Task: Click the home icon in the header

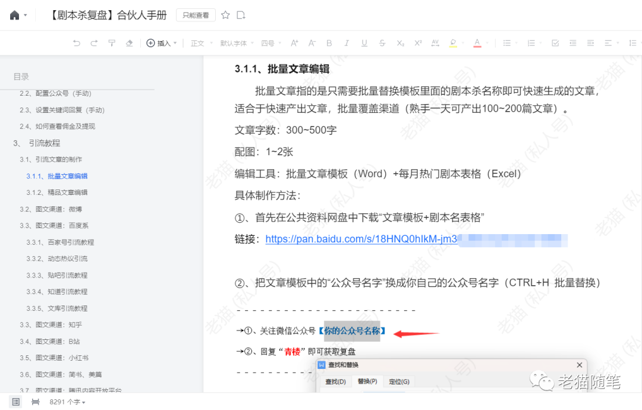Action: (14, 15)
